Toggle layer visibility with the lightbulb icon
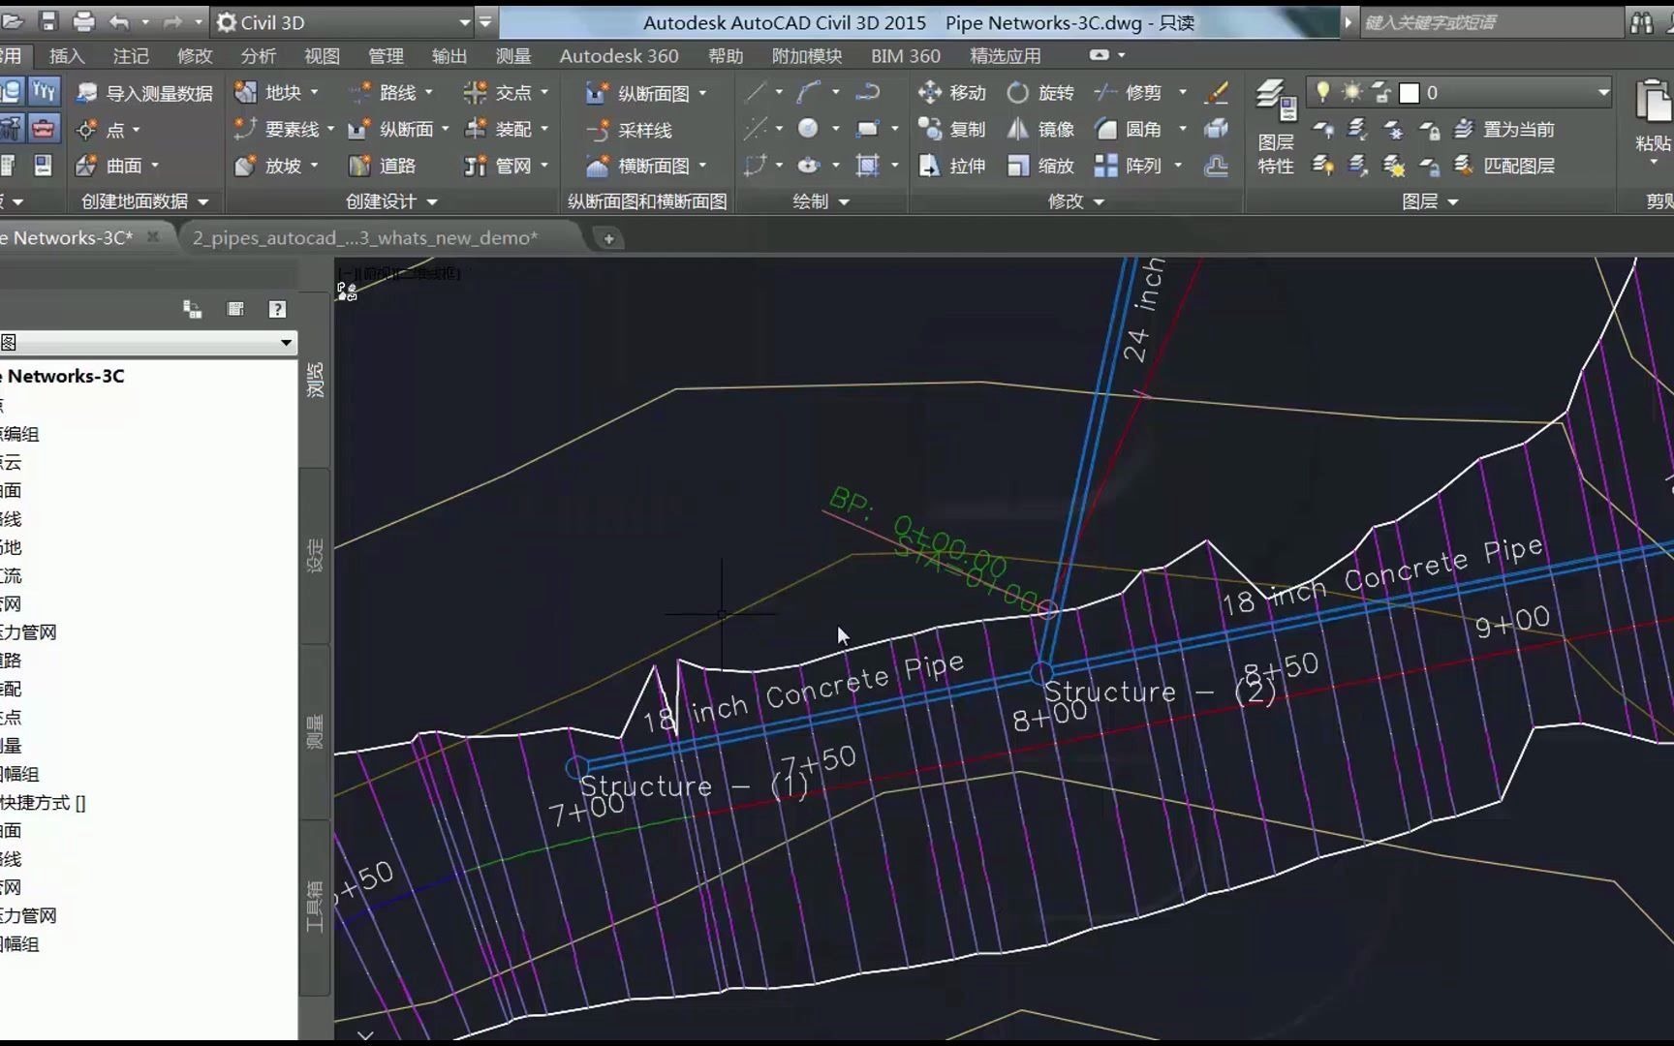The height and width of the screenshot is (1046, 1674). coord(1322,92)
